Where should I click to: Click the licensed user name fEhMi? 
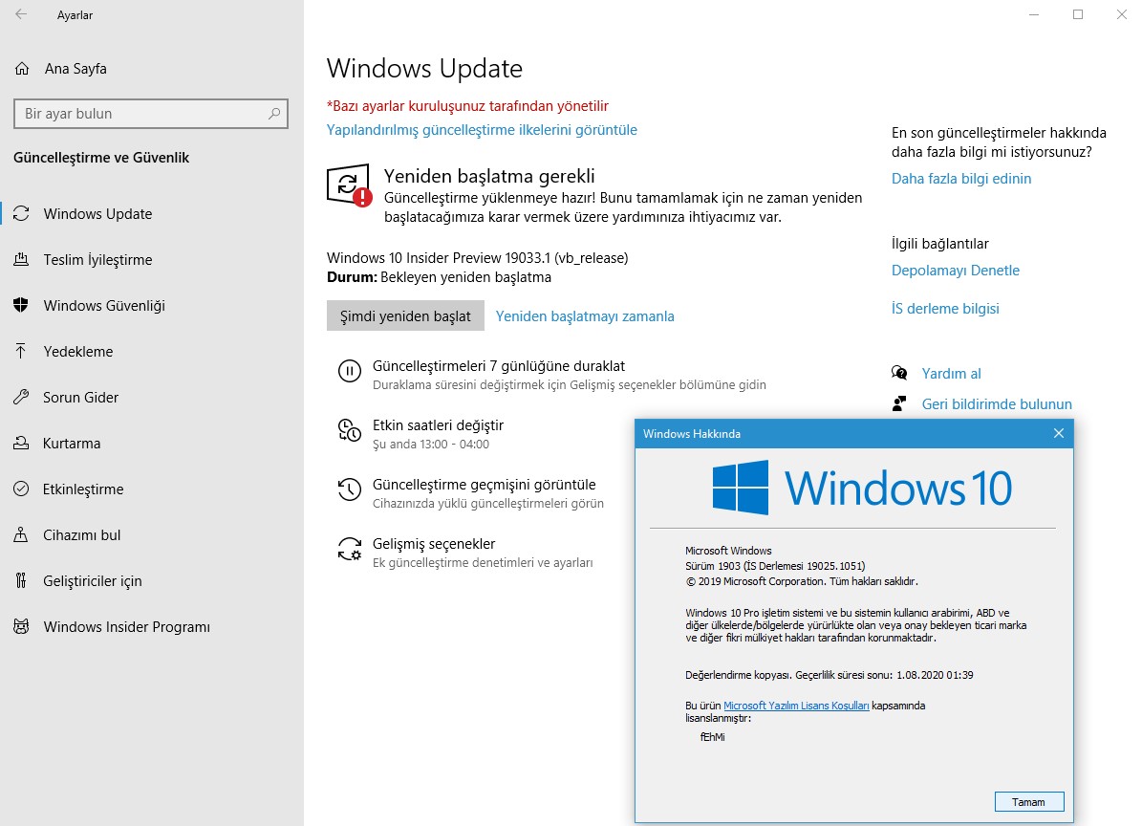(712, 737)
